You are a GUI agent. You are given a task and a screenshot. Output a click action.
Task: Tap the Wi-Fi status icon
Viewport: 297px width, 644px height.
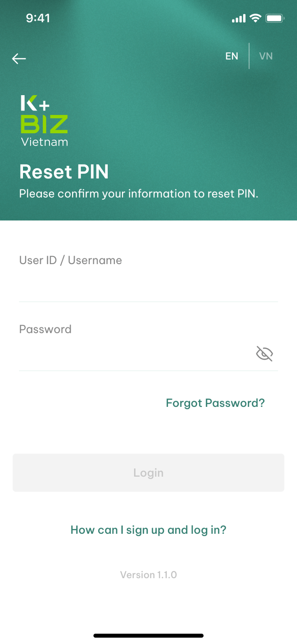pyautogui.click(x=256, y=18)
